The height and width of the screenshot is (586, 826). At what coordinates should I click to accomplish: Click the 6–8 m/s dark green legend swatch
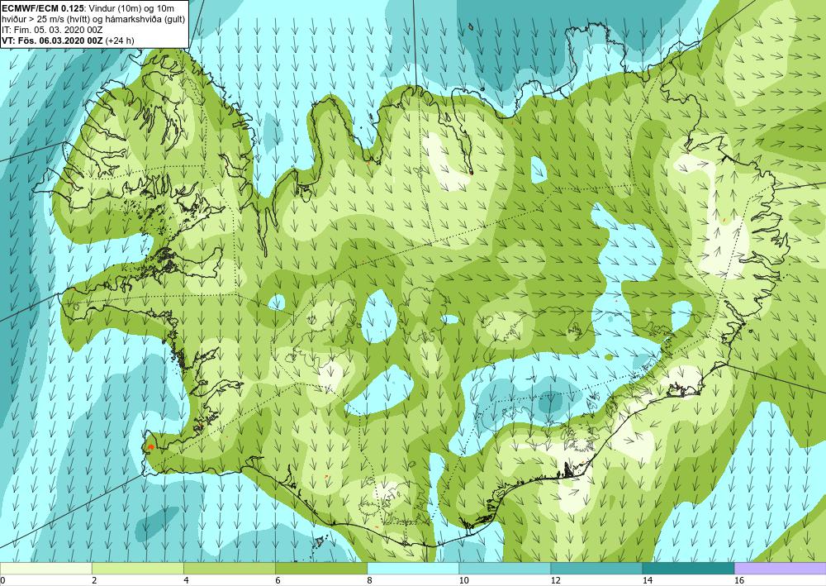(x=320, y=568)
